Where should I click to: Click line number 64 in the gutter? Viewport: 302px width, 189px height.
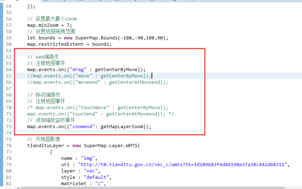click(x=8, y=70)
